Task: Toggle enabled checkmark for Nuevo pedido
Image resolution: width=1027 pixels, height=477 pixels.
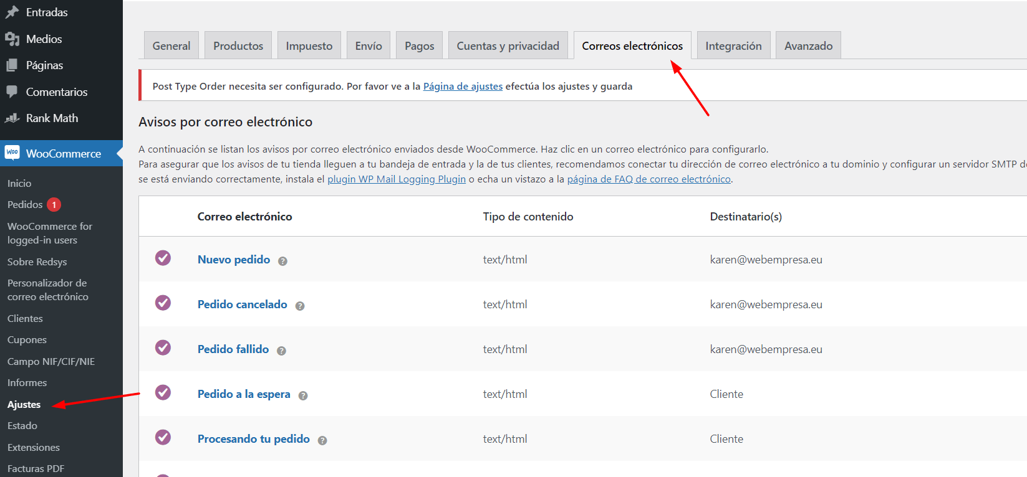Action: (163, 258)
